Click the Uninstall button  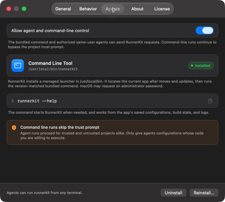pyautogui.click(x=173, y=193)
